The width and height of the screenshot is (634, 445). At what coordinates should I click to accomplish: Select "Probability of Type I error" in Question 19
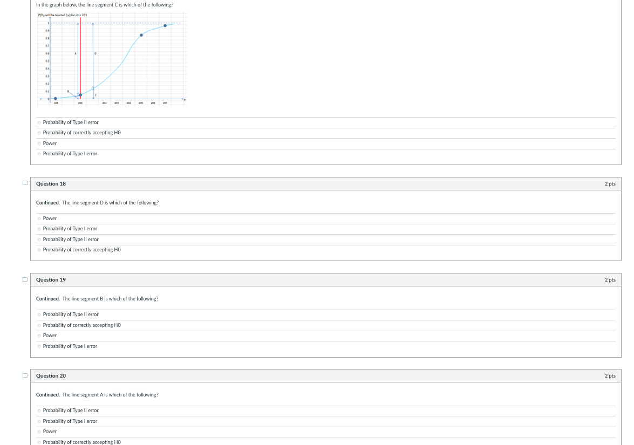point(39,346)
